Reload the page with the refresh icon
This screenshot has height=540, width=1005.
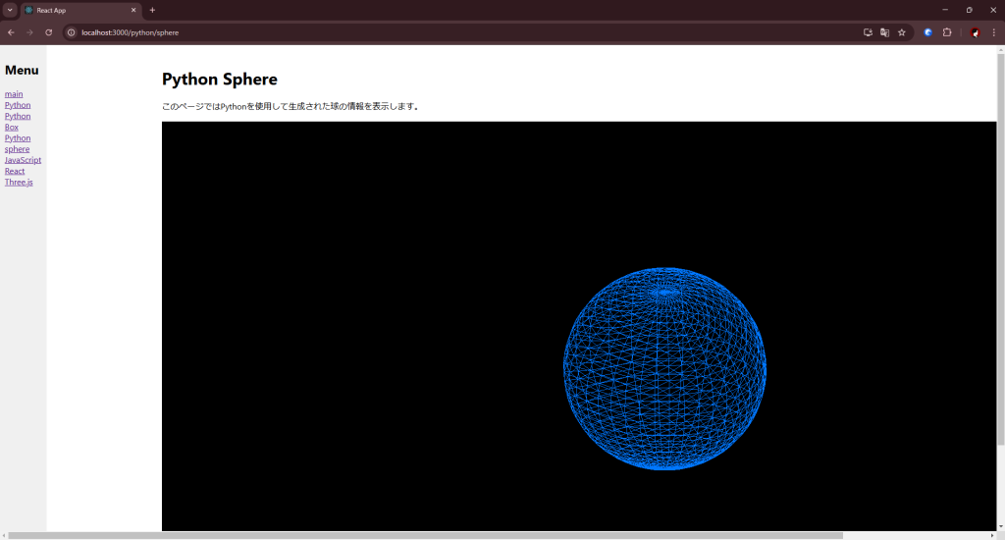coord(48,32)
